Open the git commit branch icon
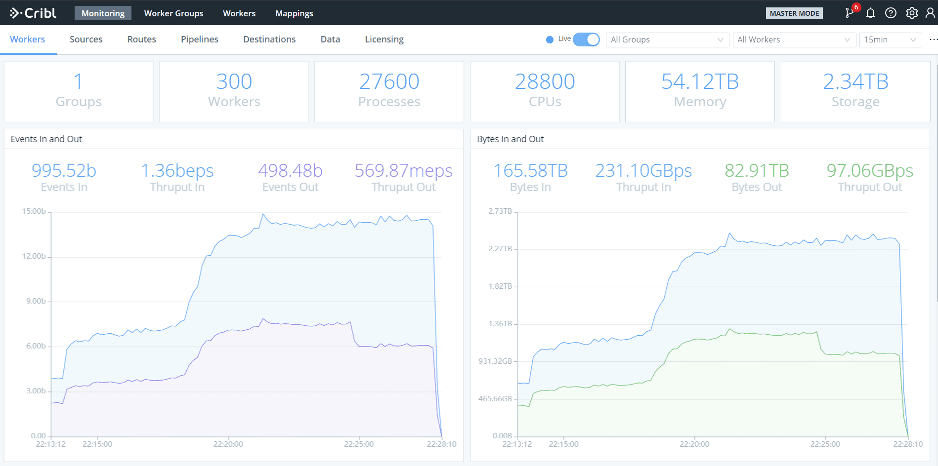 click(x=849, y=13)
